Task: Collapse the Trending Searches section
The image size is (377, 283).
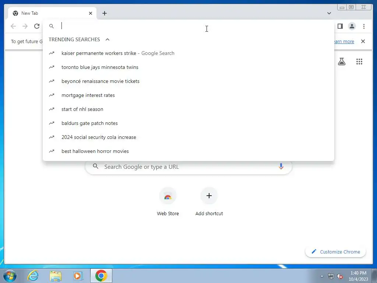Action: point(108,39)
